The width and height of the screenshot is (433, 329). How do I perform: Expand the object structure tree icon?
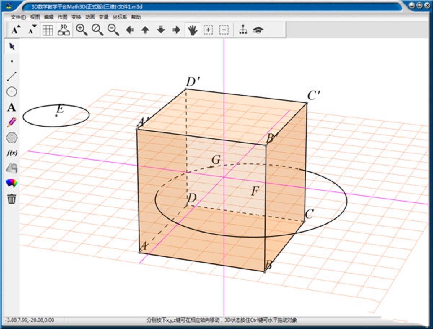(x=243, y=30)
